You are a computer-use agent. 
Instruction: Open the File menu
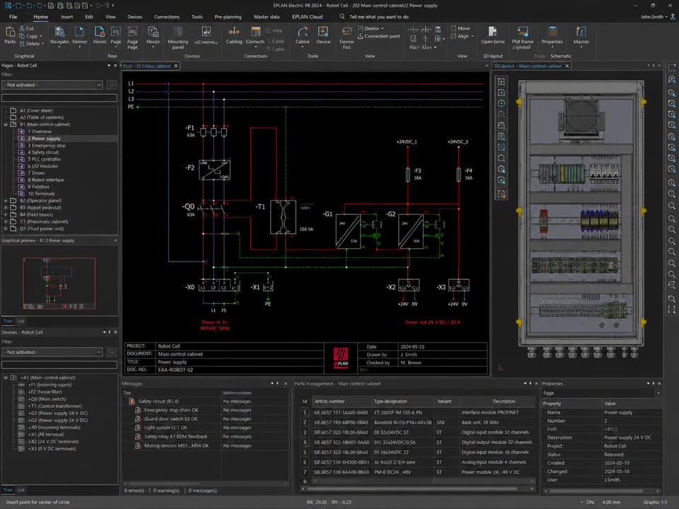(13, 17)
